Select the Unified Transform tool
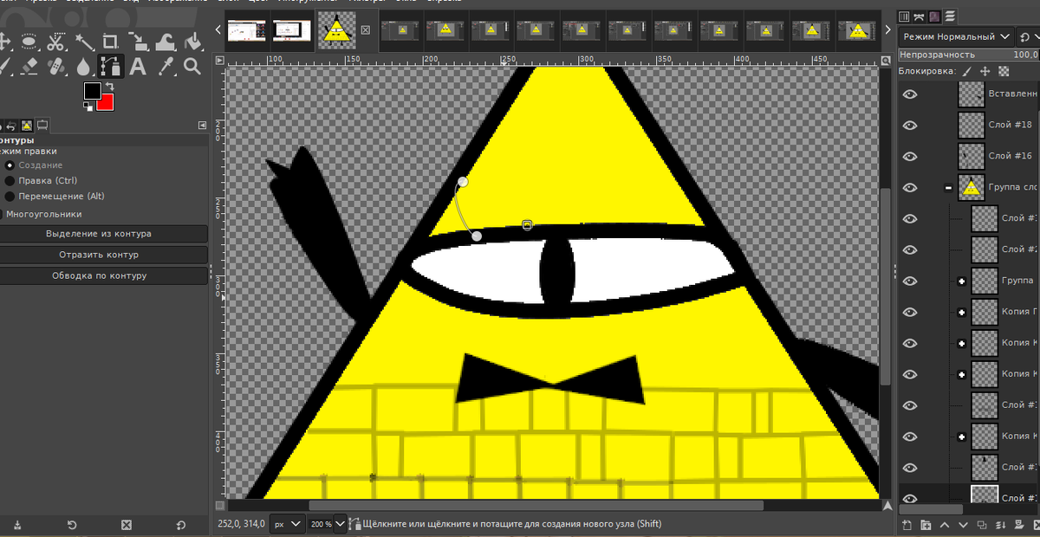Viewport: 1040px width, 537px height. pos(139,40)
